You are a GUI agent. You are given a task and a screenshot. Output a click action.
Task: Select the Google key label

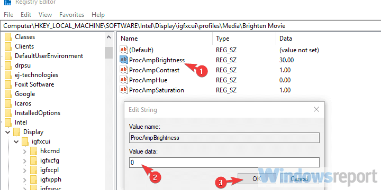[x=25, y=94]
